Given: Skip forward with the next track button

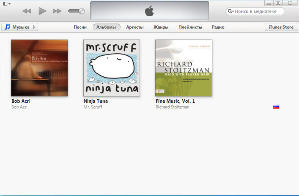Looking at the screenshot, I should pyautogui.click(x=57, y=11).
